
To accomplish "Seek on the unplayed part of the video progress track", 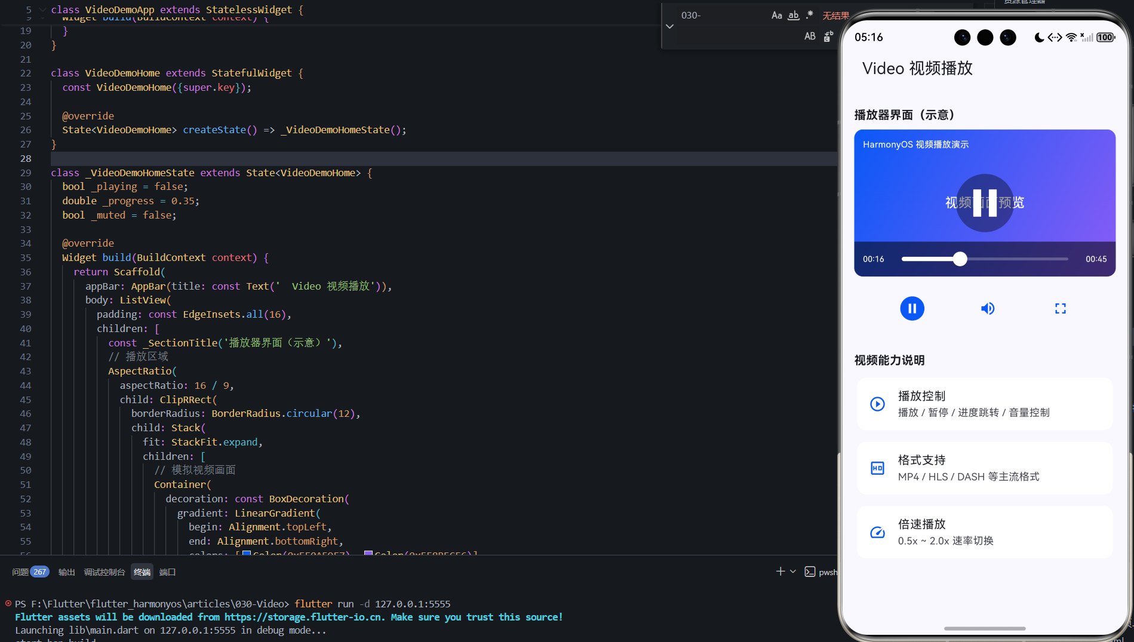I will click(1017, 259).
